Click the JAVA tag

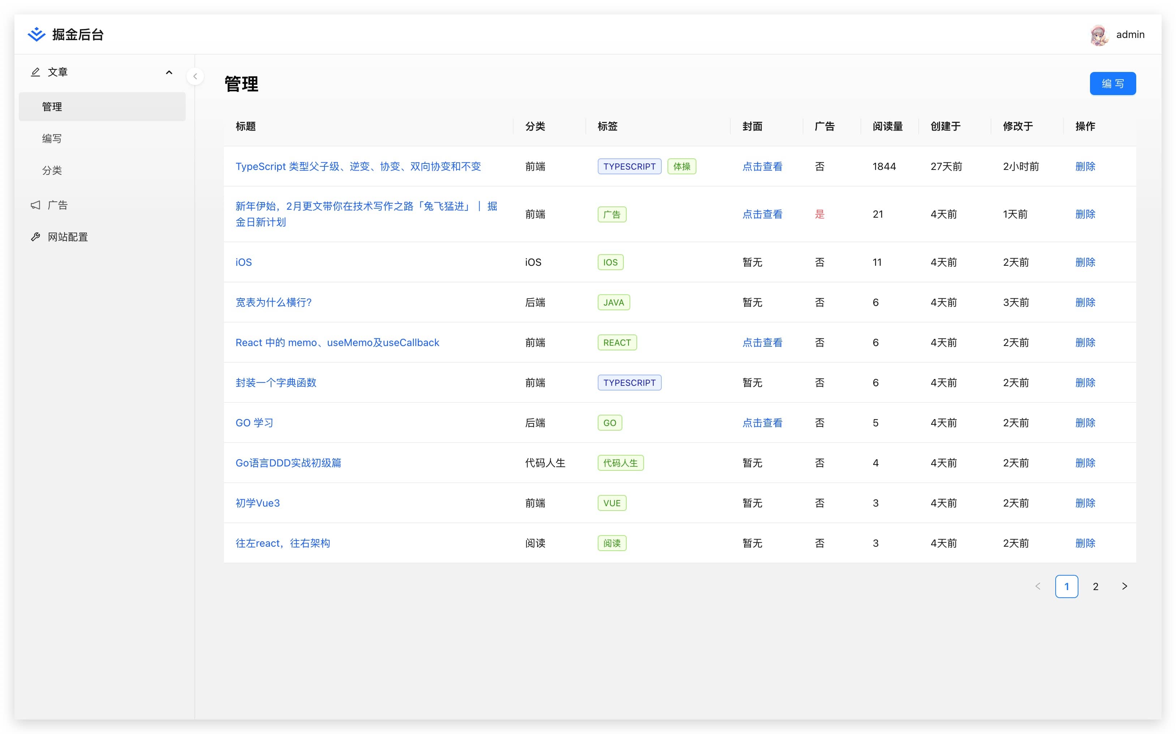[614, 302]
